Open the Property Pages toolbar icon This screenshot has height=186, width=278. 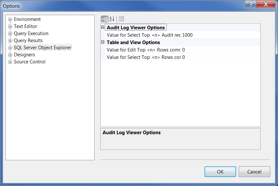[121, 19]
